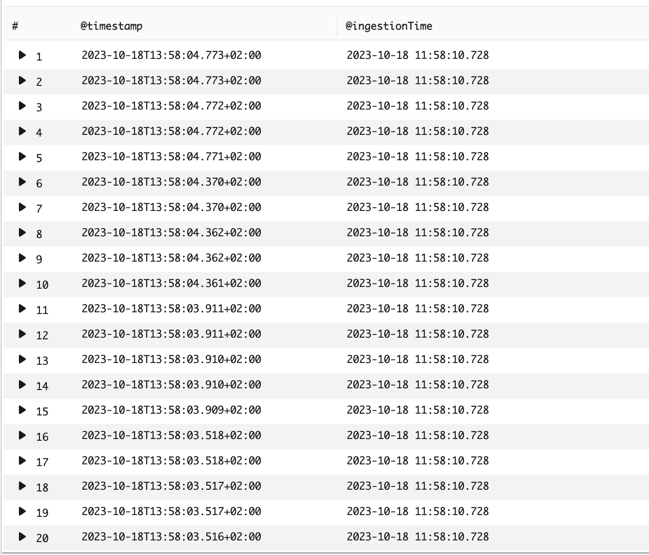Select timestamp 13:58:03.518+02:00 in row 16
The width and height of the screenshot is (649, 555).
pyautogui.click(x=171, y=436)
